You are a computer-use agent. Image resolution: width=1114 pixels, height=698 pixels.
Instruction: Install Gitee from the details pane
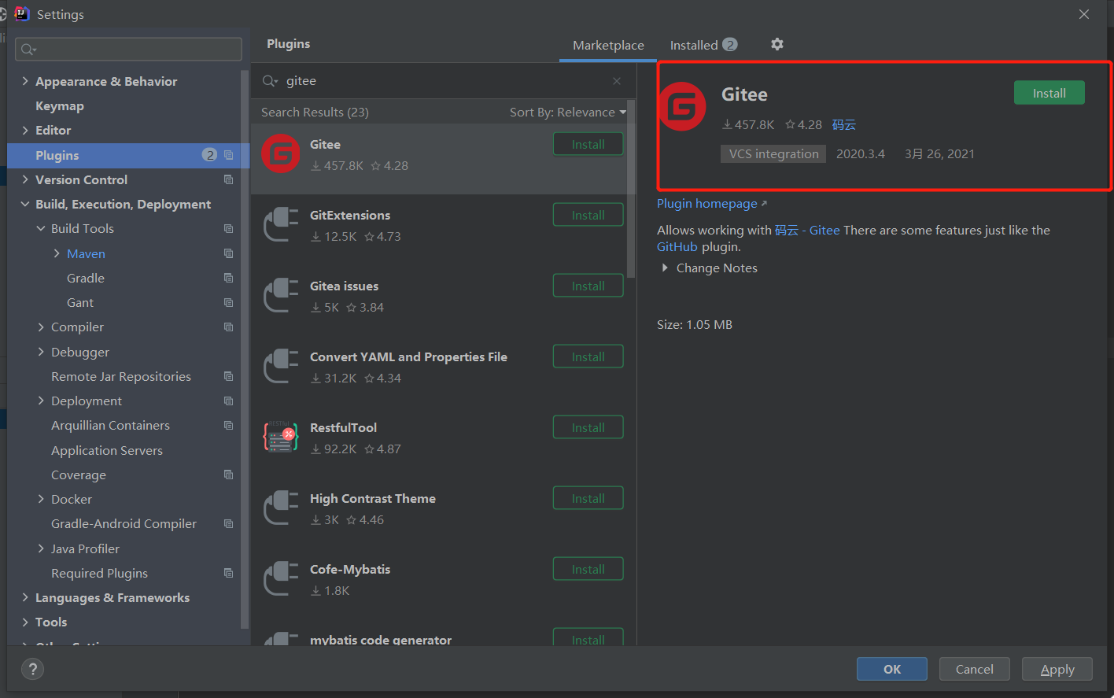(x=1049, y=93)
